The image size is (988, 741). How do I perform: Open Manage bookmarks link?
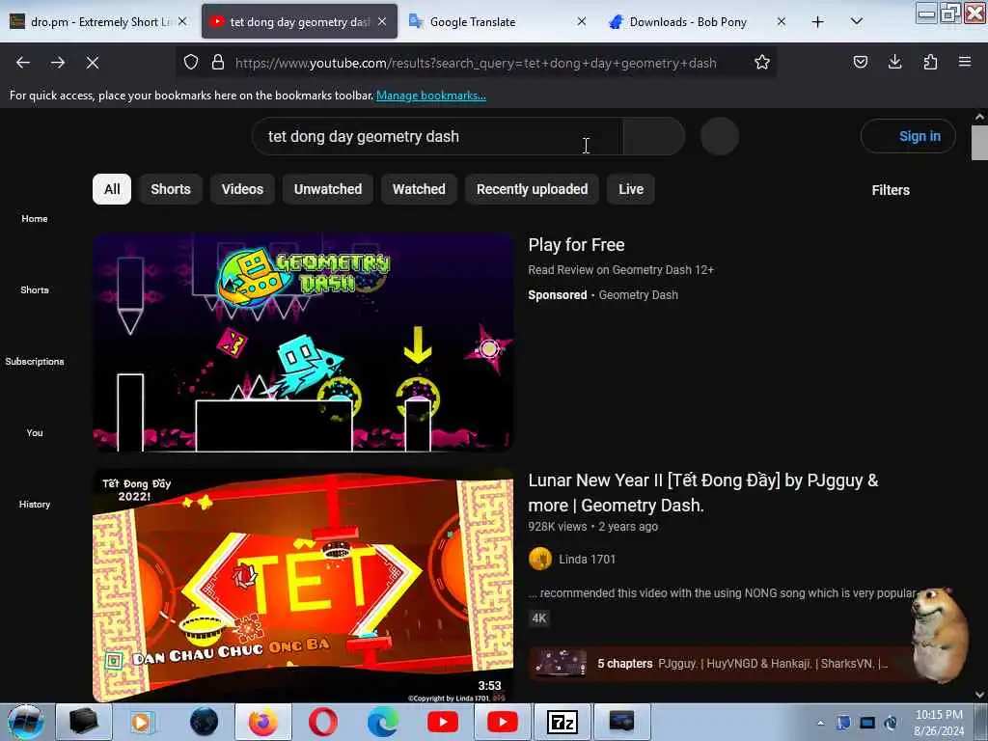(431, 96)
